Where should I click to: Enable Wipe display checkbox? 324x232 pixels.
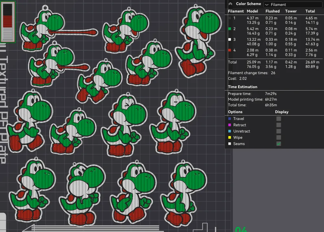click(x=279, y=137)
